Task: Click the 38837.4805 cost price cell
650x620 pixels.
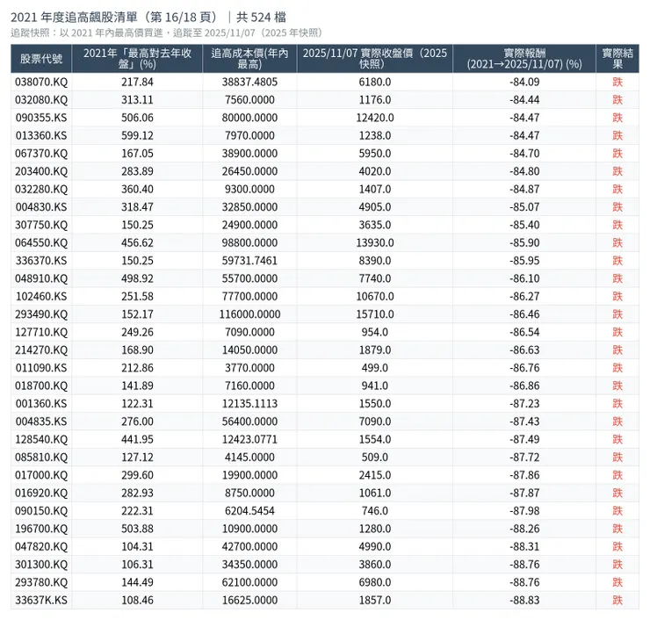Action: pos(249,82)
